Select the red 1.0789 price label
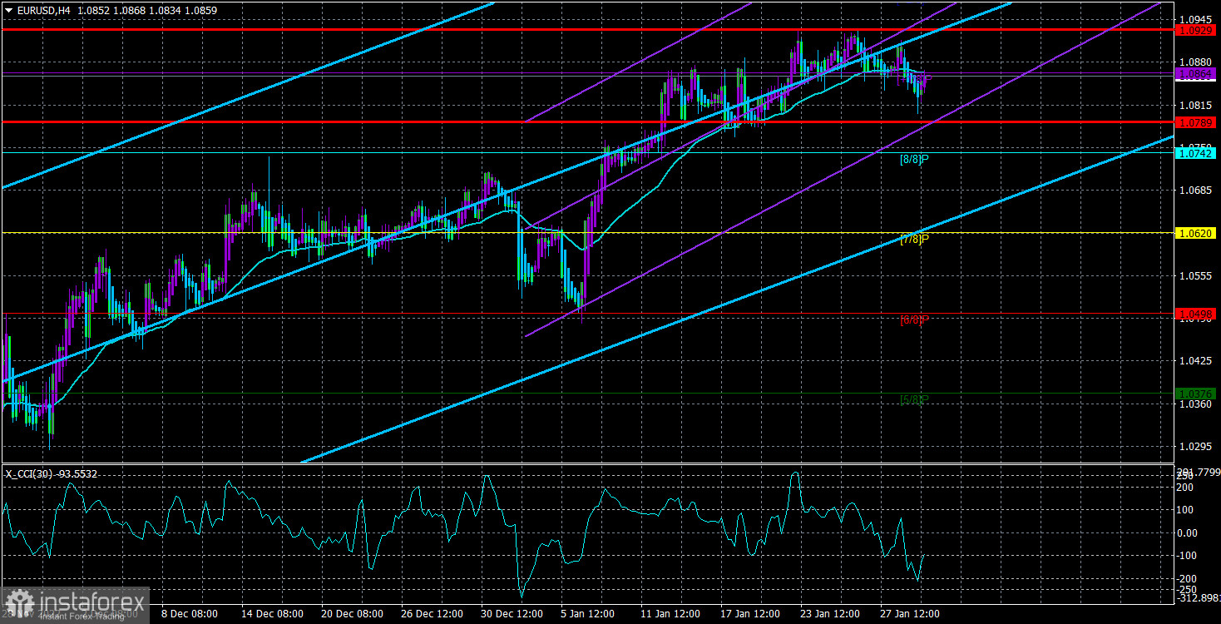This screenshot has height=624, width=1221. 1195,122
